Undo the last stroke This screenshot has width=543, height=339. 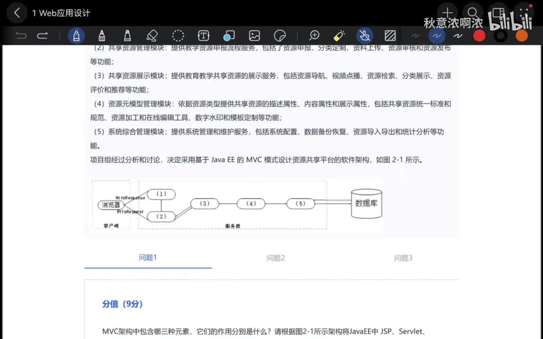pos(21,36)
